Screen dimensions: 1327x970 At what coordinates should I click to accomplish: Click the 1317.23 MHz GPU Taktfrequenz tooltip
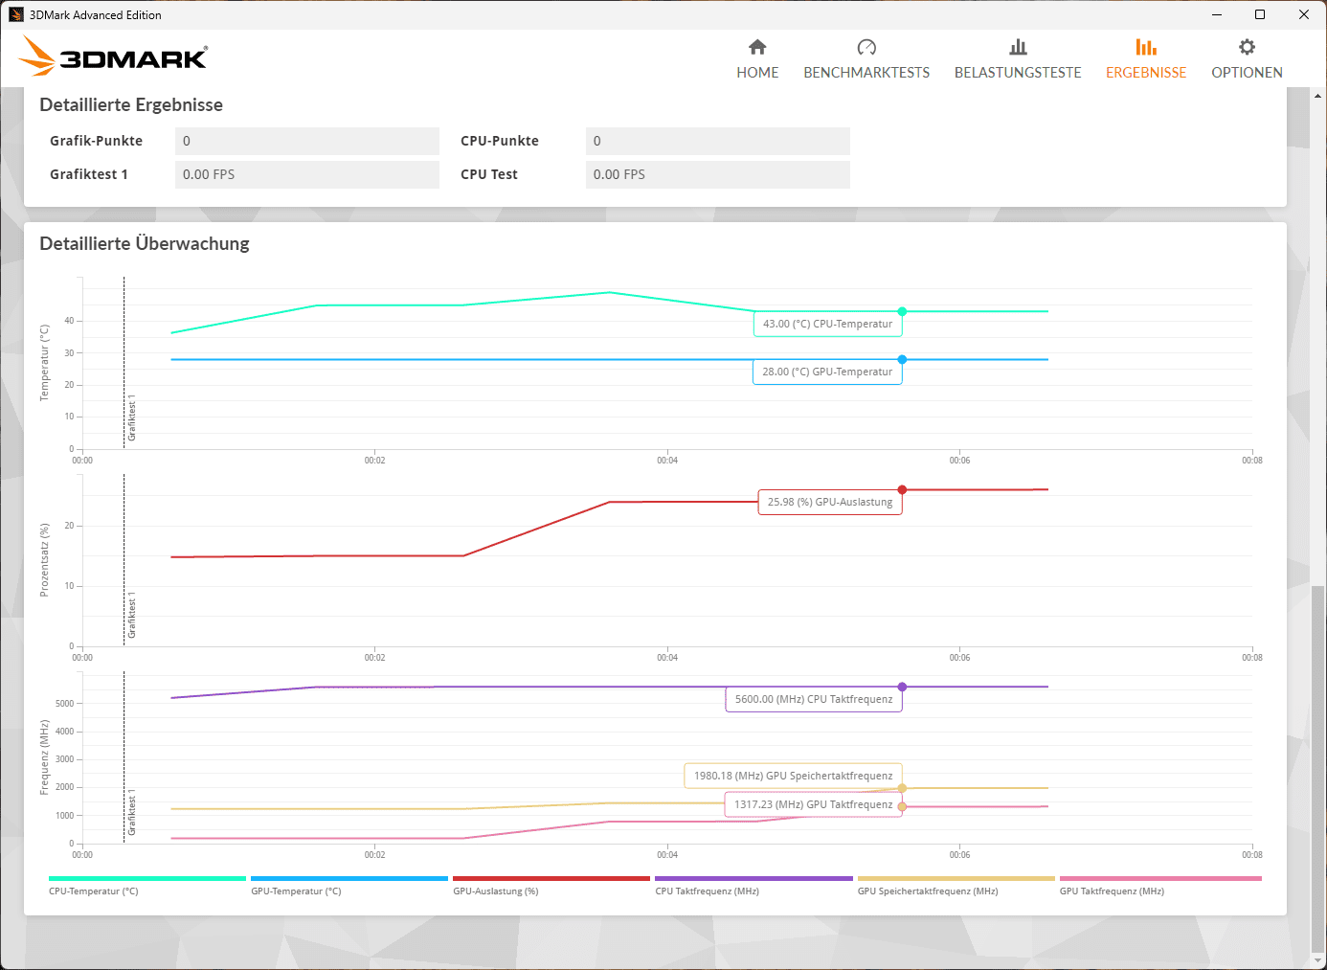click(x=814, y=804)
